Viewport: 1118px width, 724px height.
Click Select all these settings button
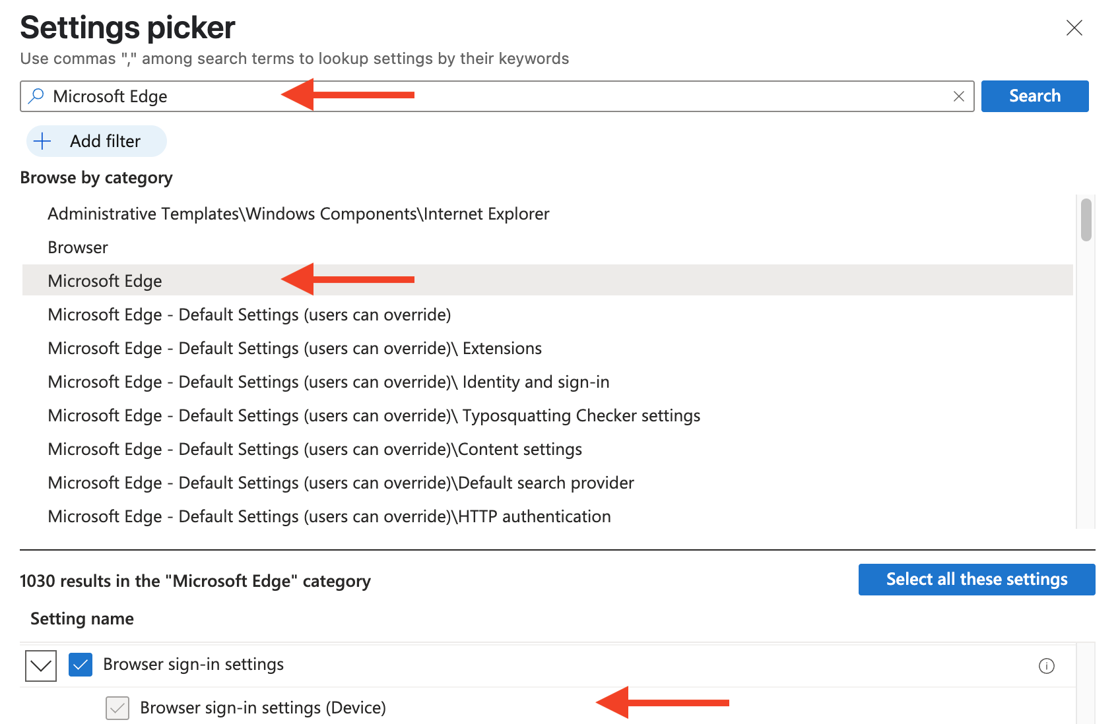(976, 580)
